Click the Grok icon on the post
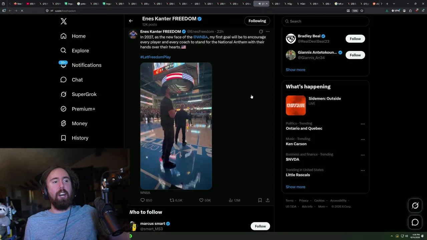This screenshot has height=240, width=427. click(261, 32)
